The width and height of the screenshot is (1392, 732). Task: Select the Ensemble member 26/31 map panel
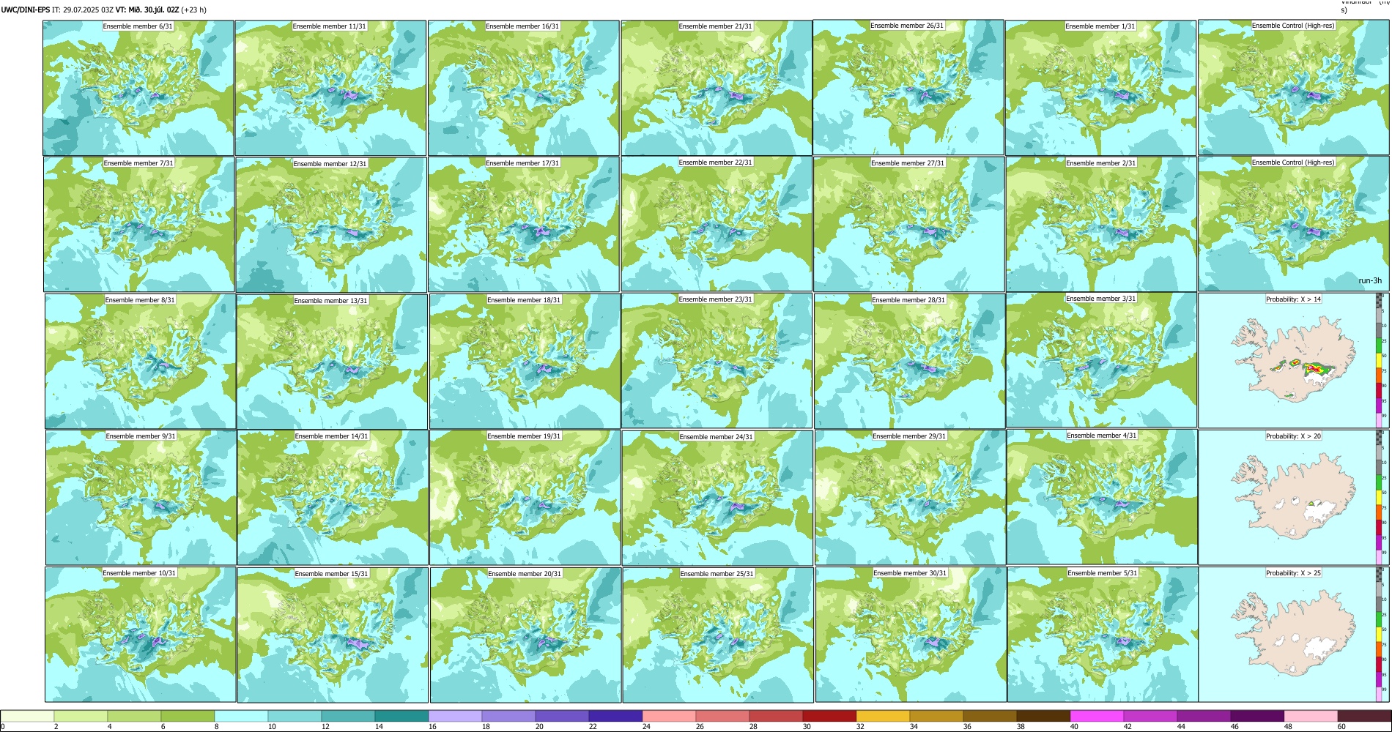point(908,87)
